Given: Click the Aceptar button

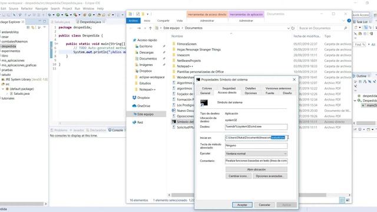Looking at the screenshot, I should point(242,205).
